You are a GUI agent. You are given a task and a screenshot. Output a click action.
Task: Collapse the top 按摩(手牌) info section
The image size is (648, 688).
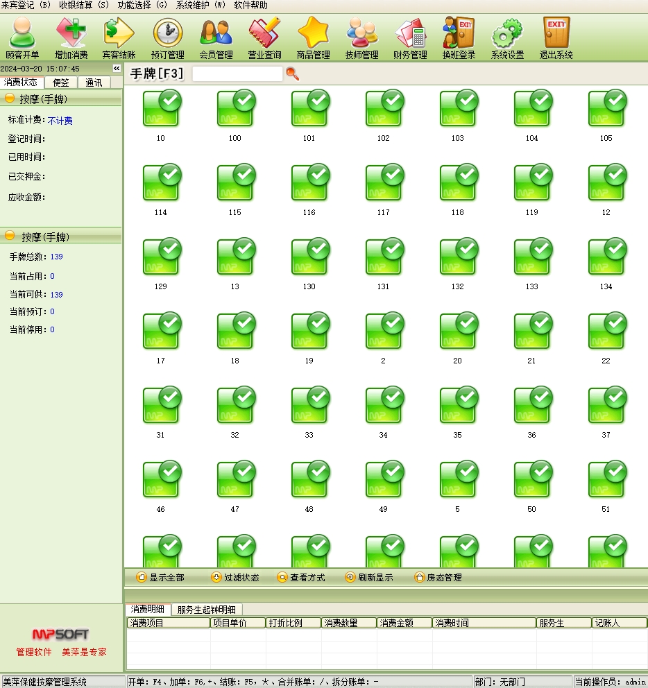click(10, 98)
